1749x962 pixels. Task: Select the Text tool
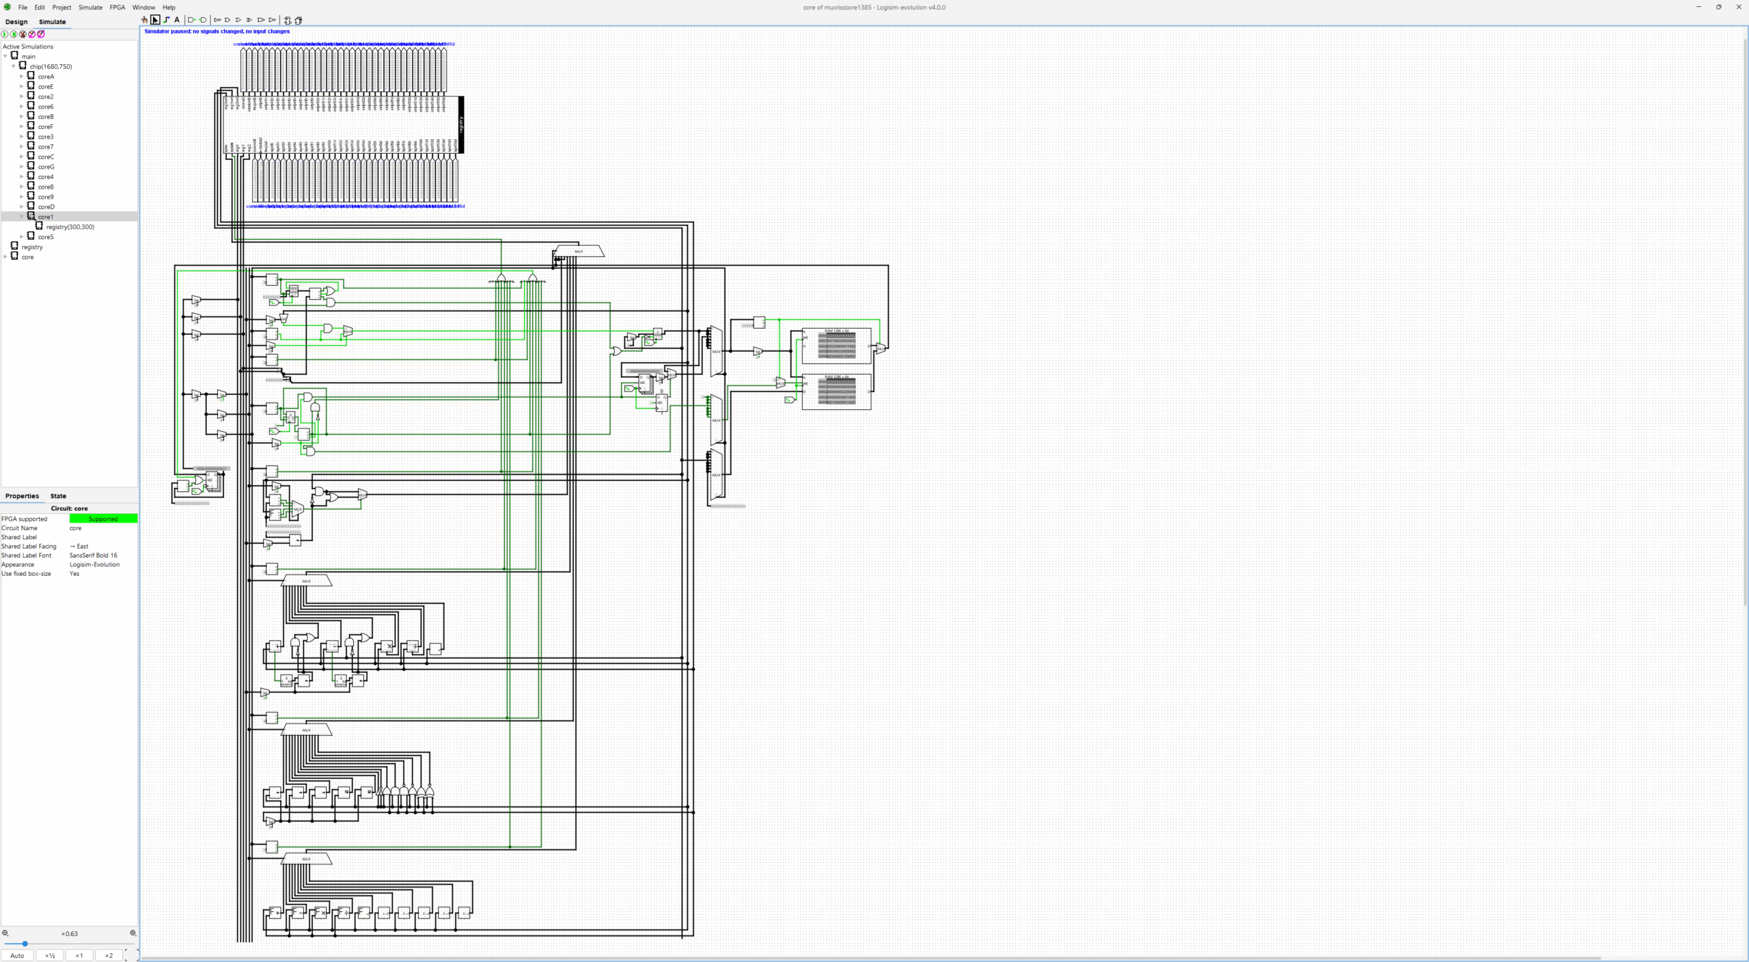click(x=177, y=20)
